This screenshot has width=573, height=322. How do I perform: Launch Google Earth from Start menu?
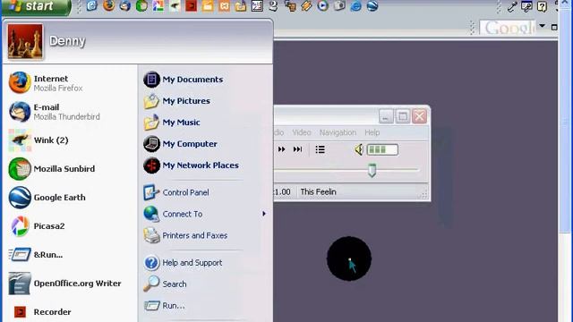(x=47, y=198)
